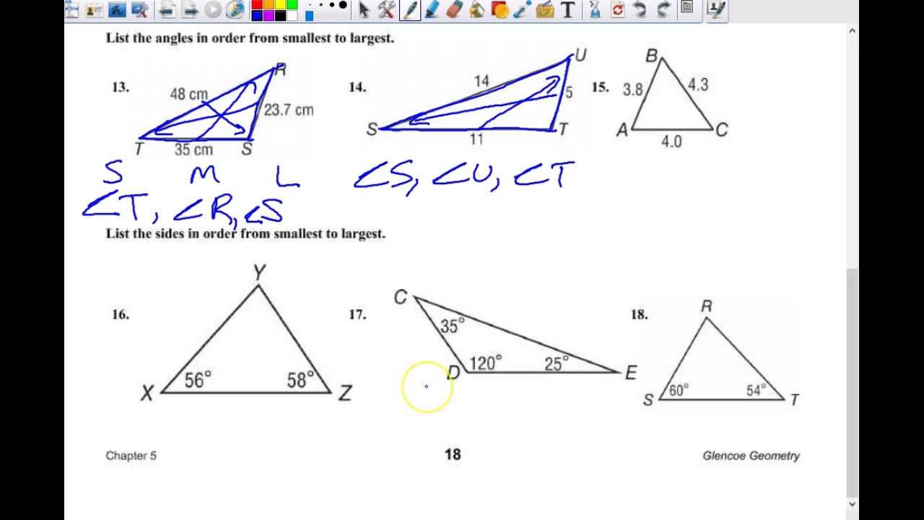Choose the Select arrow tool
Image resolution: width=924 pixels, height=520 pixels.
coord(364,9)
